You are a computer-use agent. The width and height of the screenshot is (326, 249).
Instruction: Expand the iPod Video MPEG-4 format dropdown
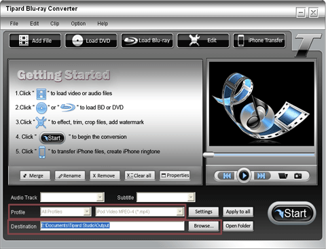point(180,212)
